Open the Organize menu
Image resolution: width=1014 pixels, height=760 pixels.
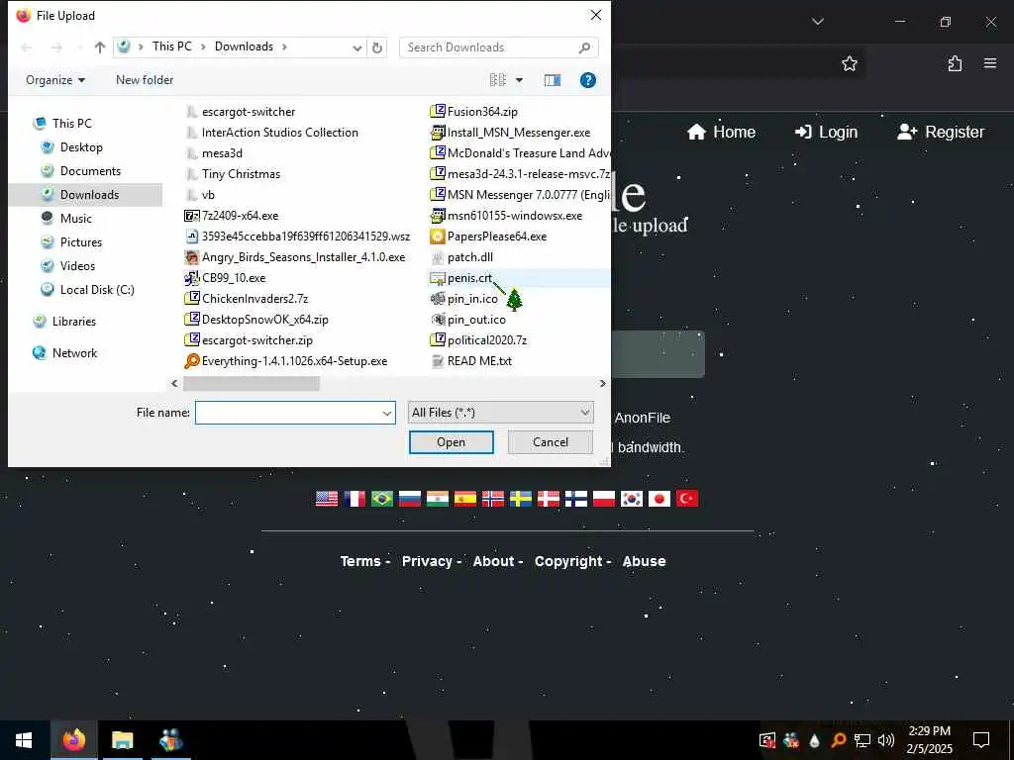(55, 80)
